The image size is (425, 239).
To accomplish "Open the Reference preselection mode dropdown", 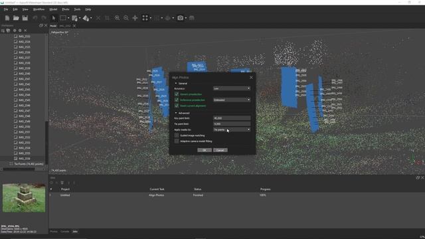I will 232,100.
